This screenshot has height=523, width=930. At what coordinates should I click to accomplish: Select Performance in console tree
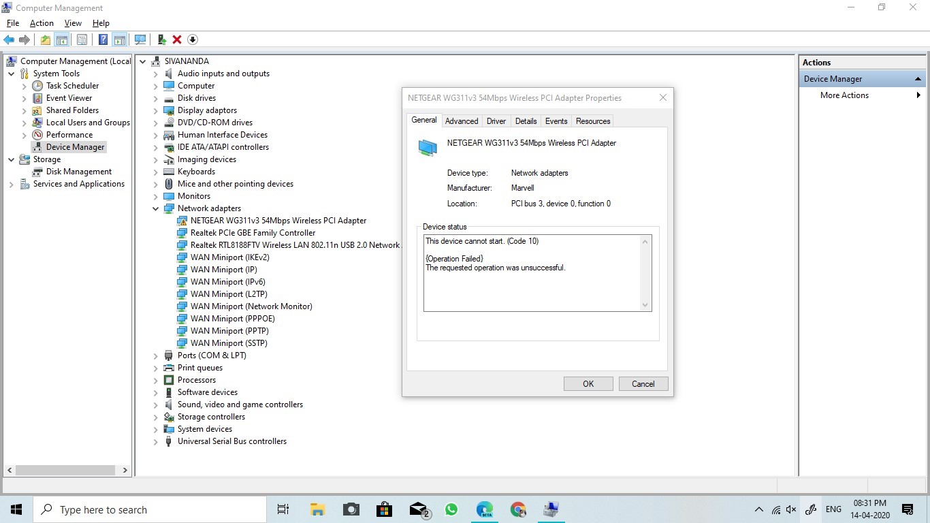tap(69, 135)
